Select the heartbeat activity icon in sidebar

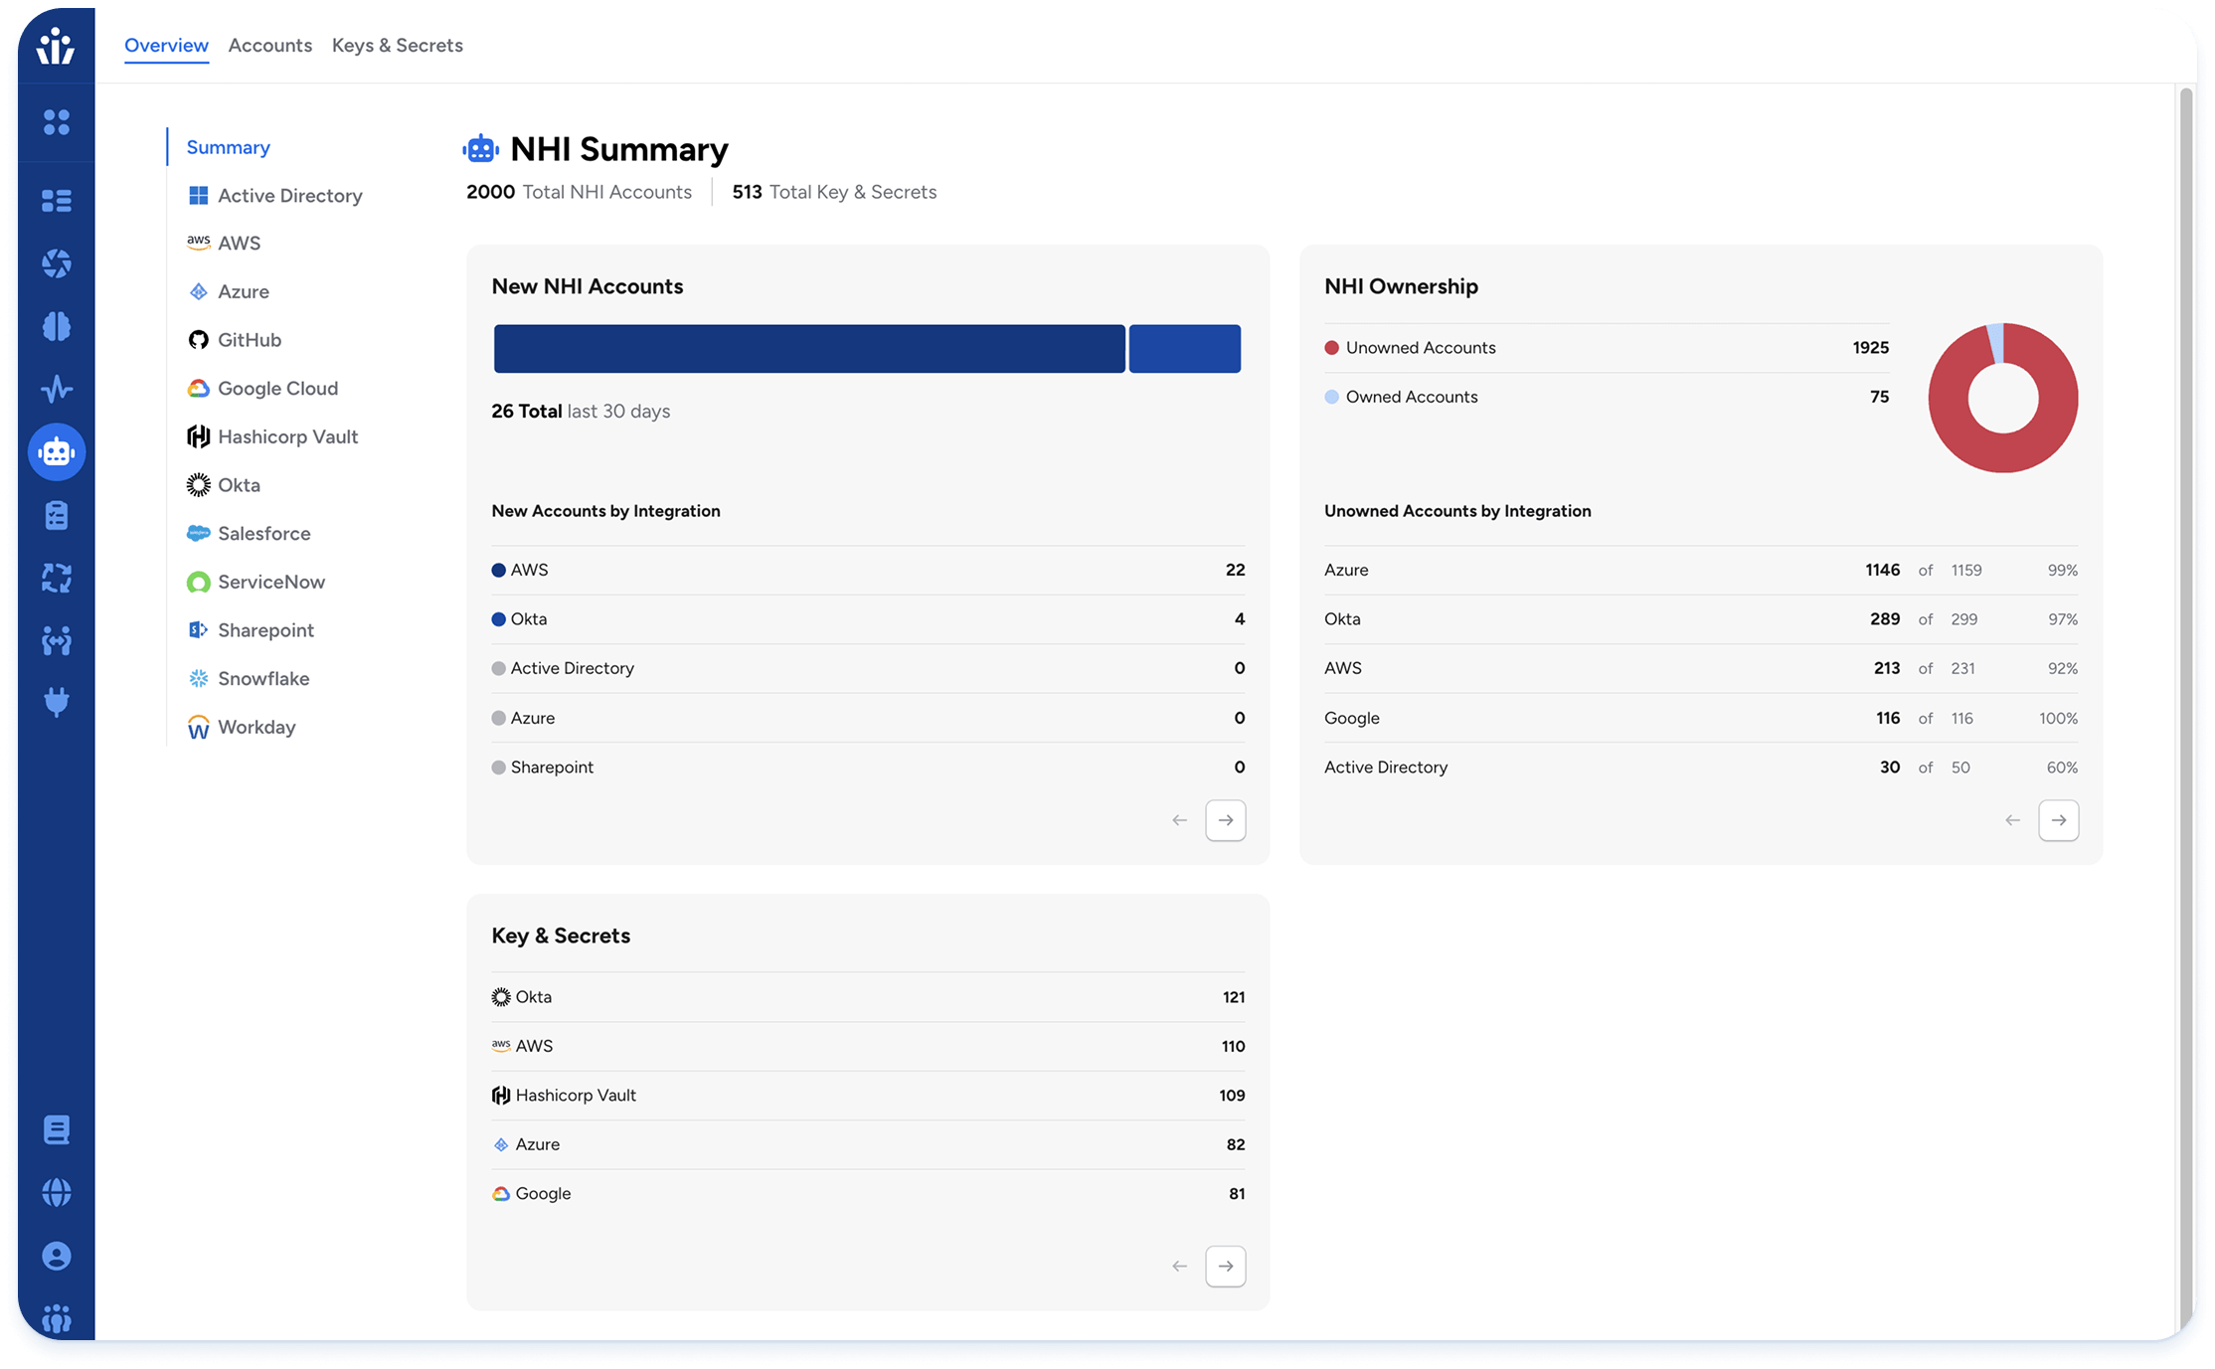click(57, 389)
